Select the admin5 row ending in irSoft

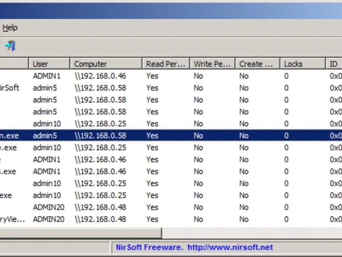(x=44, y=88)
